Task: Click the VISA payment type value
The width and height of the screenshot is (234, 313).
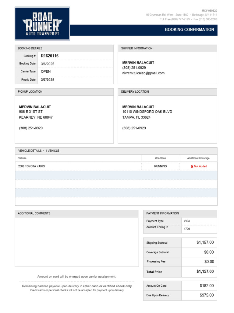Action: coord(187,221)
